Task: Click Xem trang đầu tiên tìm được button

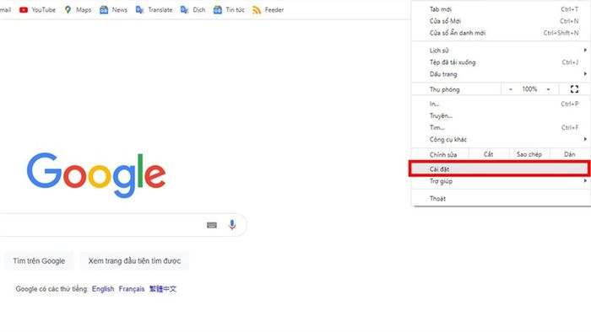Action: pyautogui.click(x=134, y=261)
